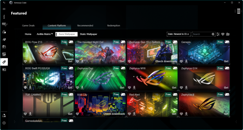The image size is (243, 130).
Task: Click the search magnifier icon
Action: 213,34
